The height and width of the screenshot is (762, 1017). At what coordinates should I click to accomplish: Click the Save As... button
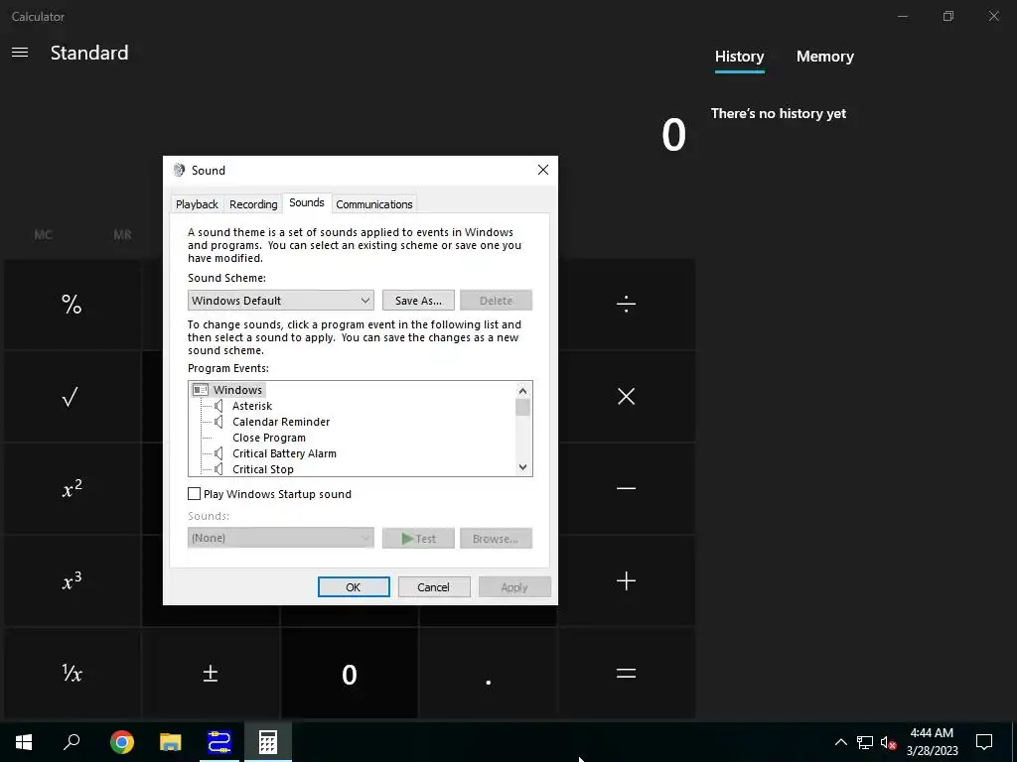tap(418, 300)
